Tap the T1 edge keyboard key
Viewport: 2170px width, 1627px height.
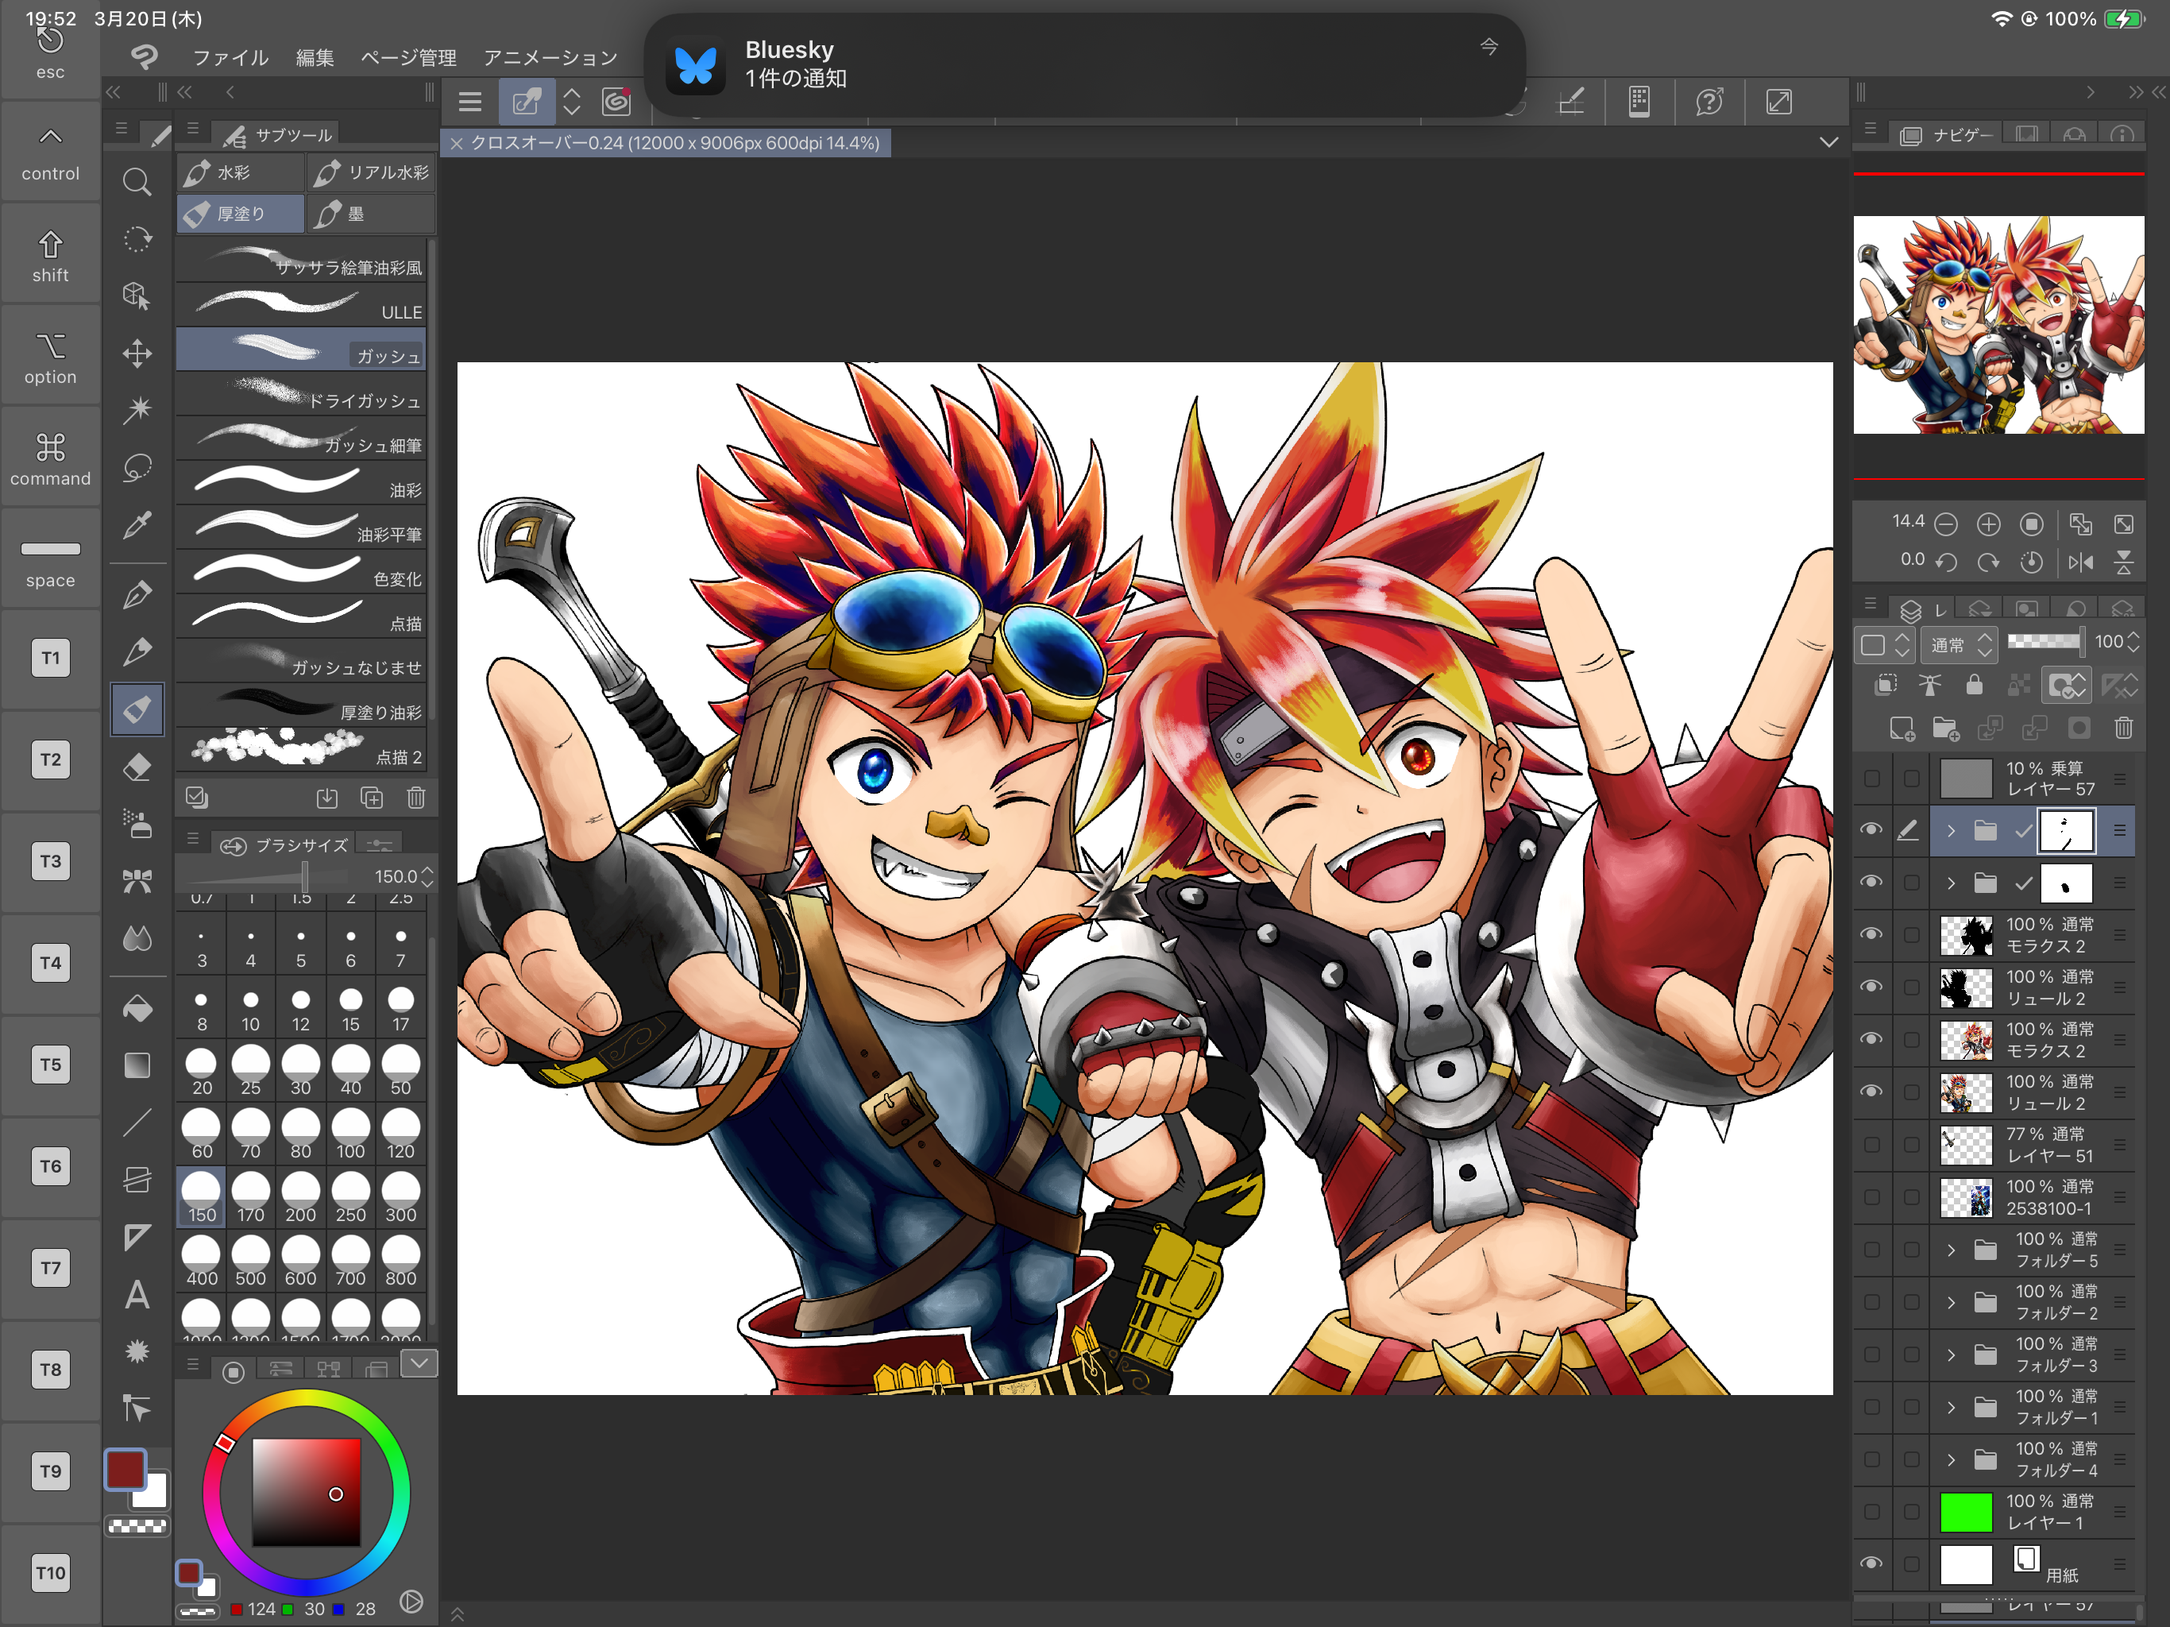tap(50, 659)
